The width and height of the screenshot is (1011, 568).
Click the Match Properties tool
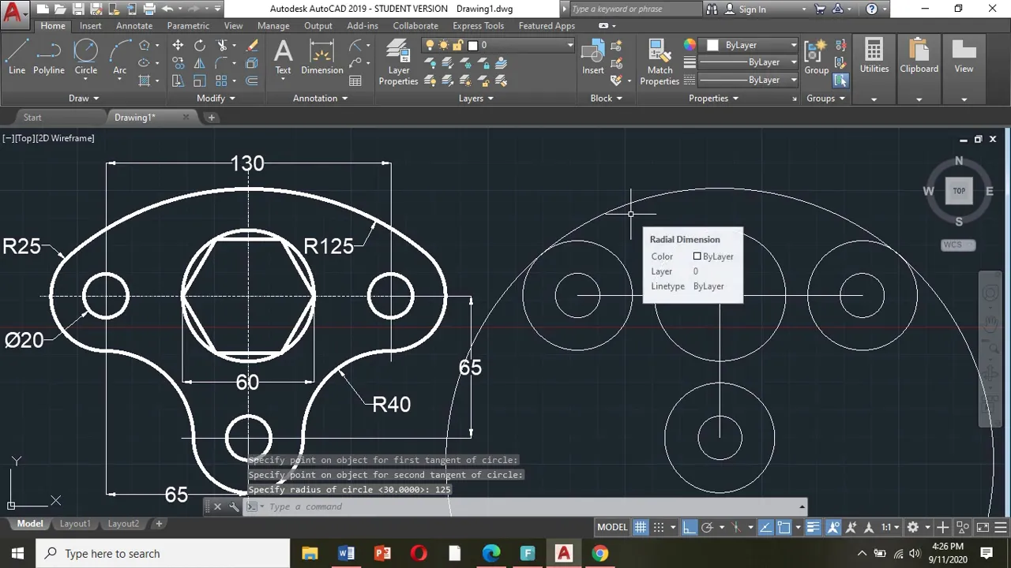coord(660,62)
